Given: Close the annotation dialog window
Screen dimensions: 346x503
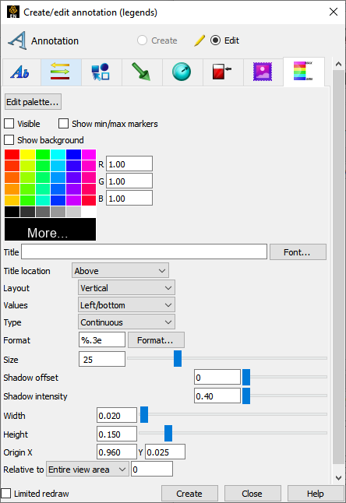Looking at the screenshot, I should coord(334,12).
